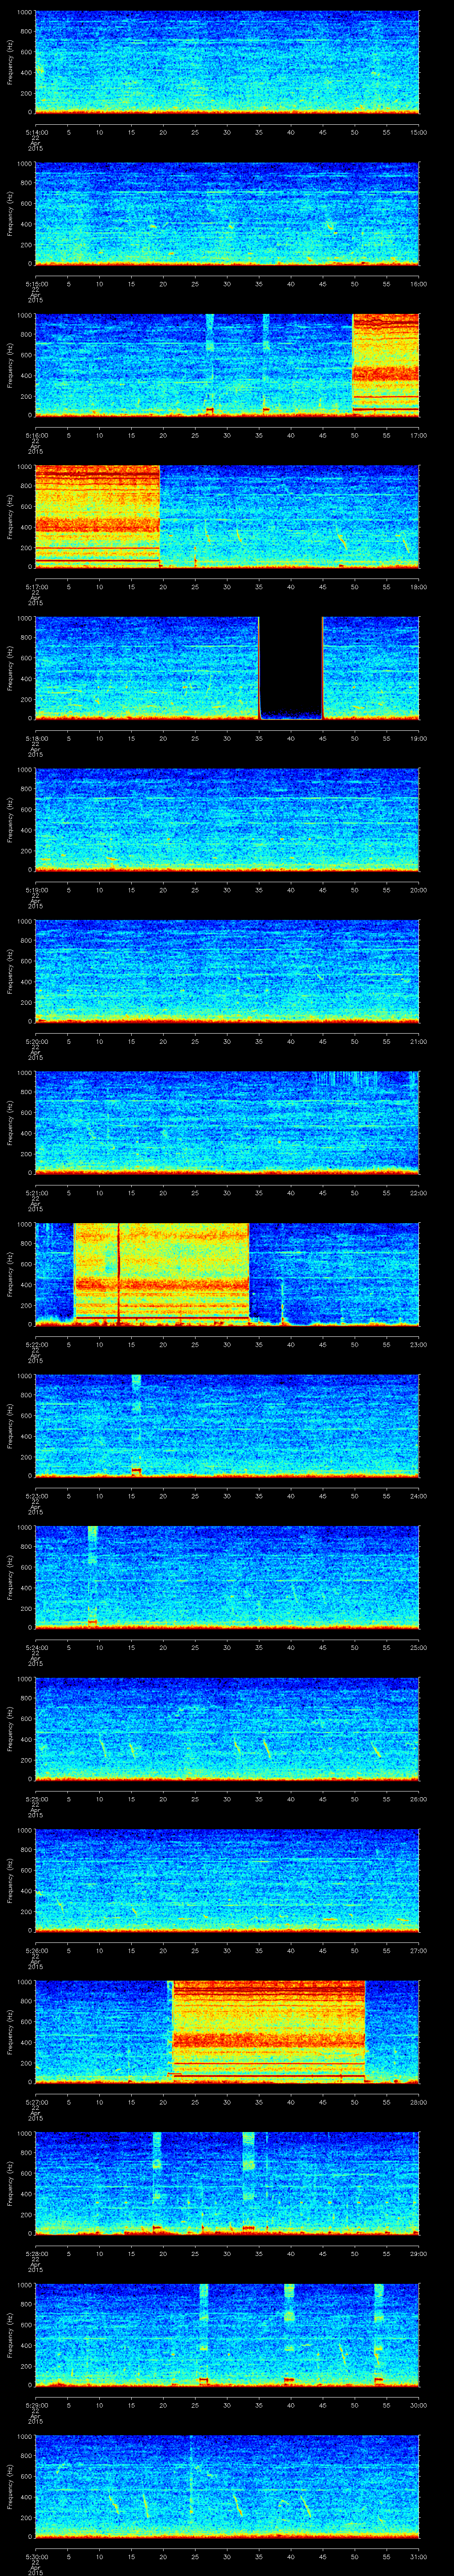Click the 5:20:00 start time label

(x=36, y=1041)
